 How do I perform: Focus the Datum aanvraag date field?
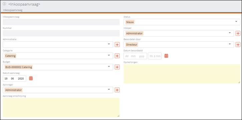[14, 78]
